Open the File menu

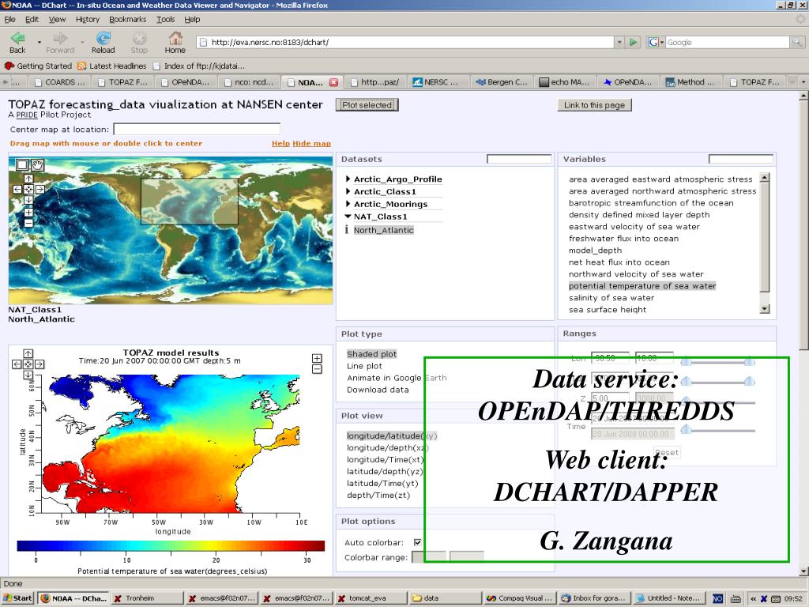pos(9,19)
